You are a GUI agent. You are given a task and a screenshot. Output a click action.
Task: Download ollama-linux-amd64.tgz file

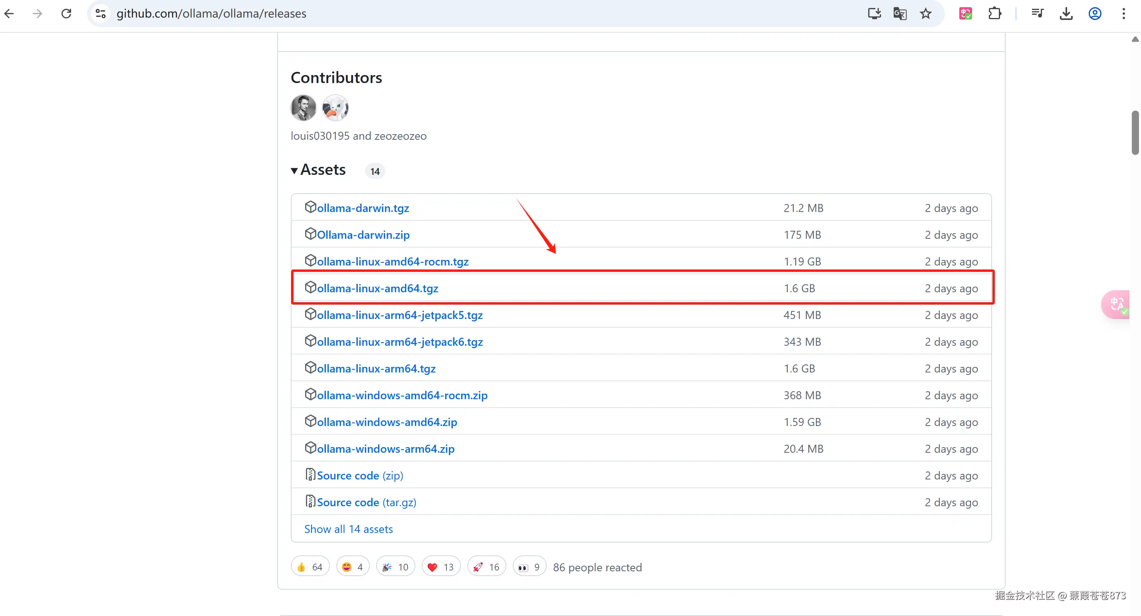point(377,288)
